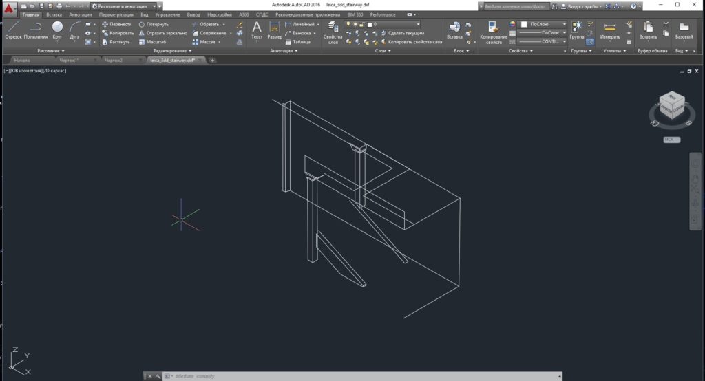Expand the Слои panel
The width and height of the screenshot is (705, 381).
click(383, 51)
